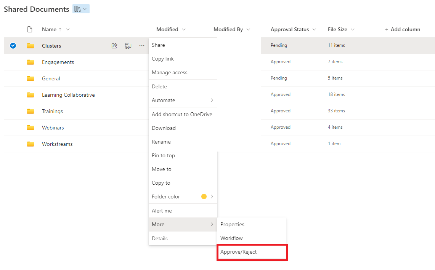
Task: Click the Webinars folder icon
Action: [x=31, y=127]
